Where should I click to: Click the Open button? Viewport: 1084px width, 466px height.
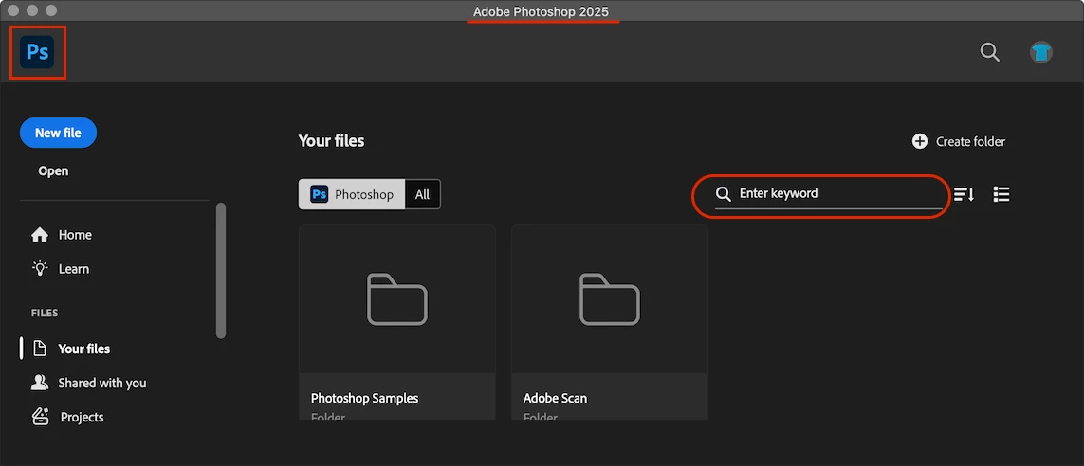pyautogui.click(x=53, y=171)
